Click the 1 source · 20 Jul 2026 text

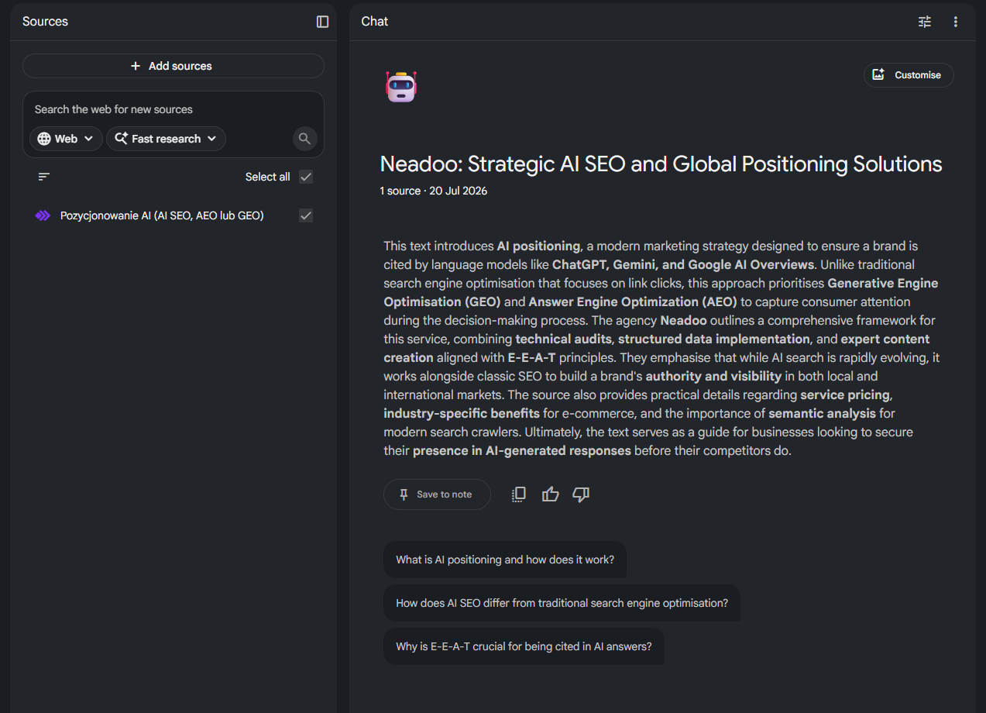pos(434,191)
